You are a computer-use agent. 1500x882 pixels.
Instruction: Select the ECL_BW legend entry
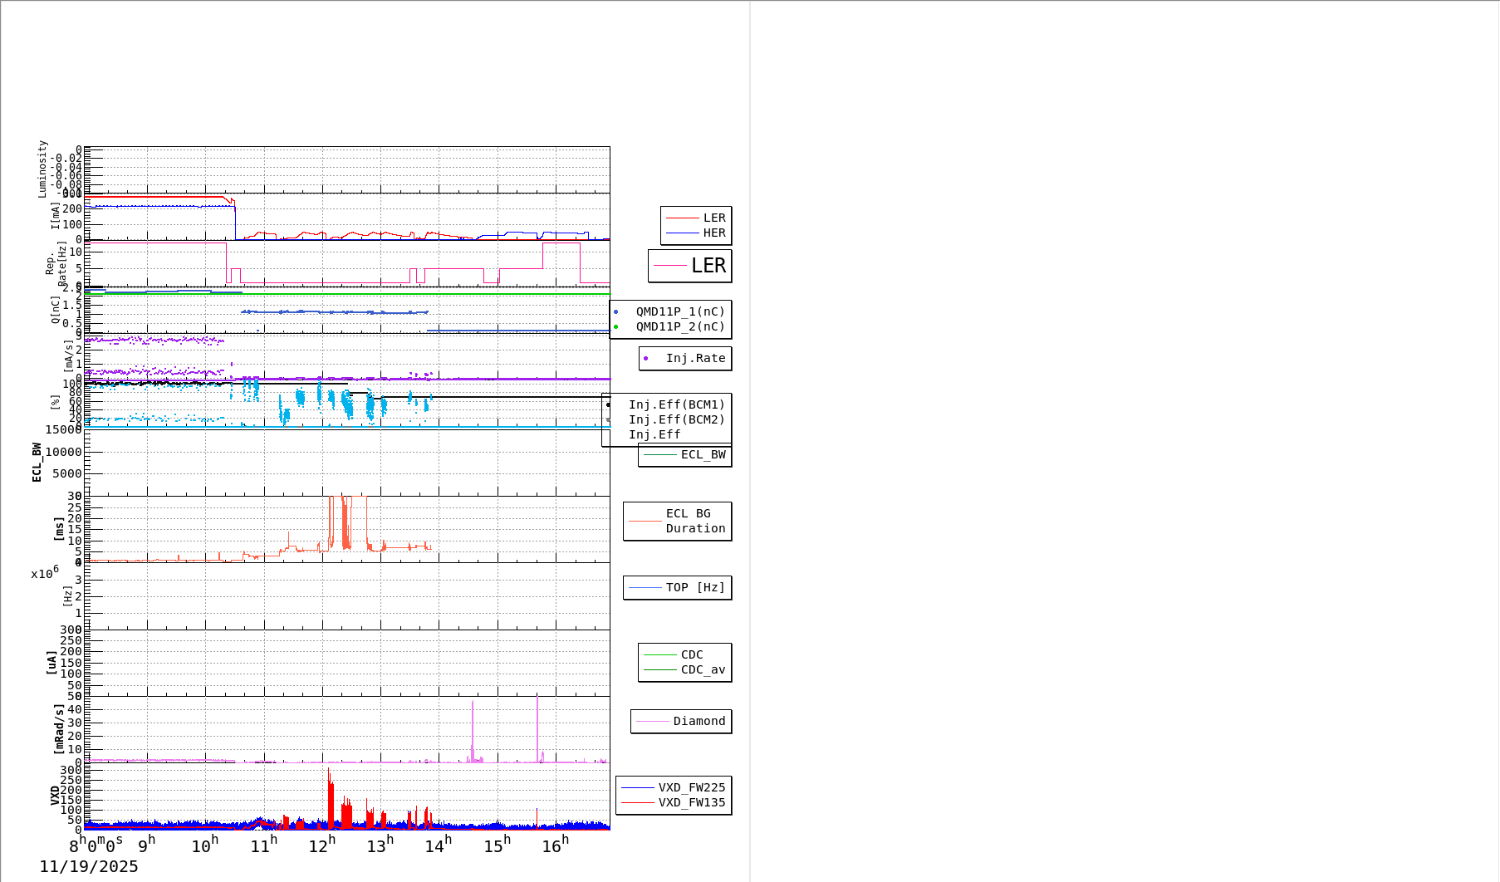click(x=702, y=455)
